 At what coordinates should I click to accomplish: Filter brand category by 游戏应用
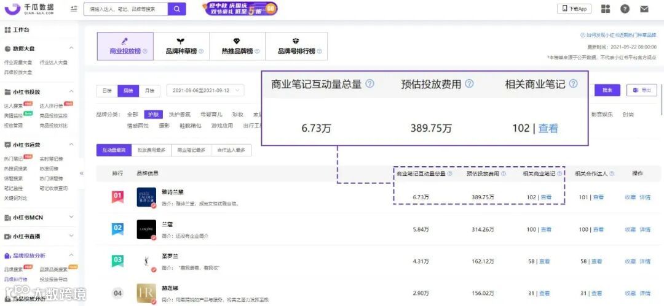[223, 126]
